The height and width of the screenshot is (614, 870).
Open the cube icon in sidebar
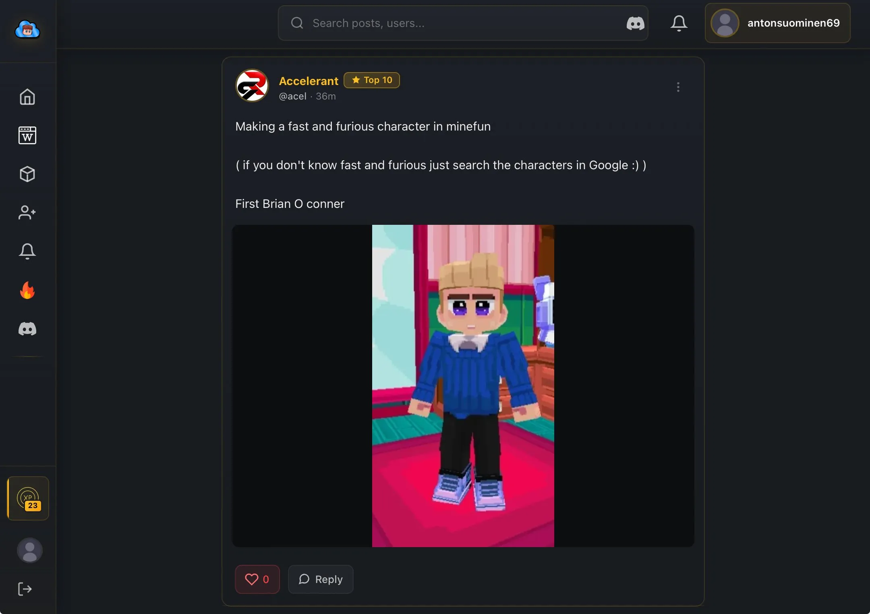tap(27, 174)
